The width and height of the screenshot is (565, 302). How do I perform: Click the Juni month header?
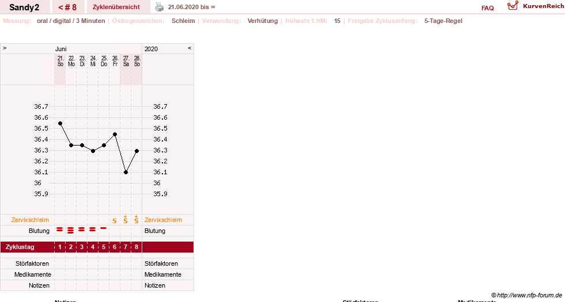click(61, 49)
